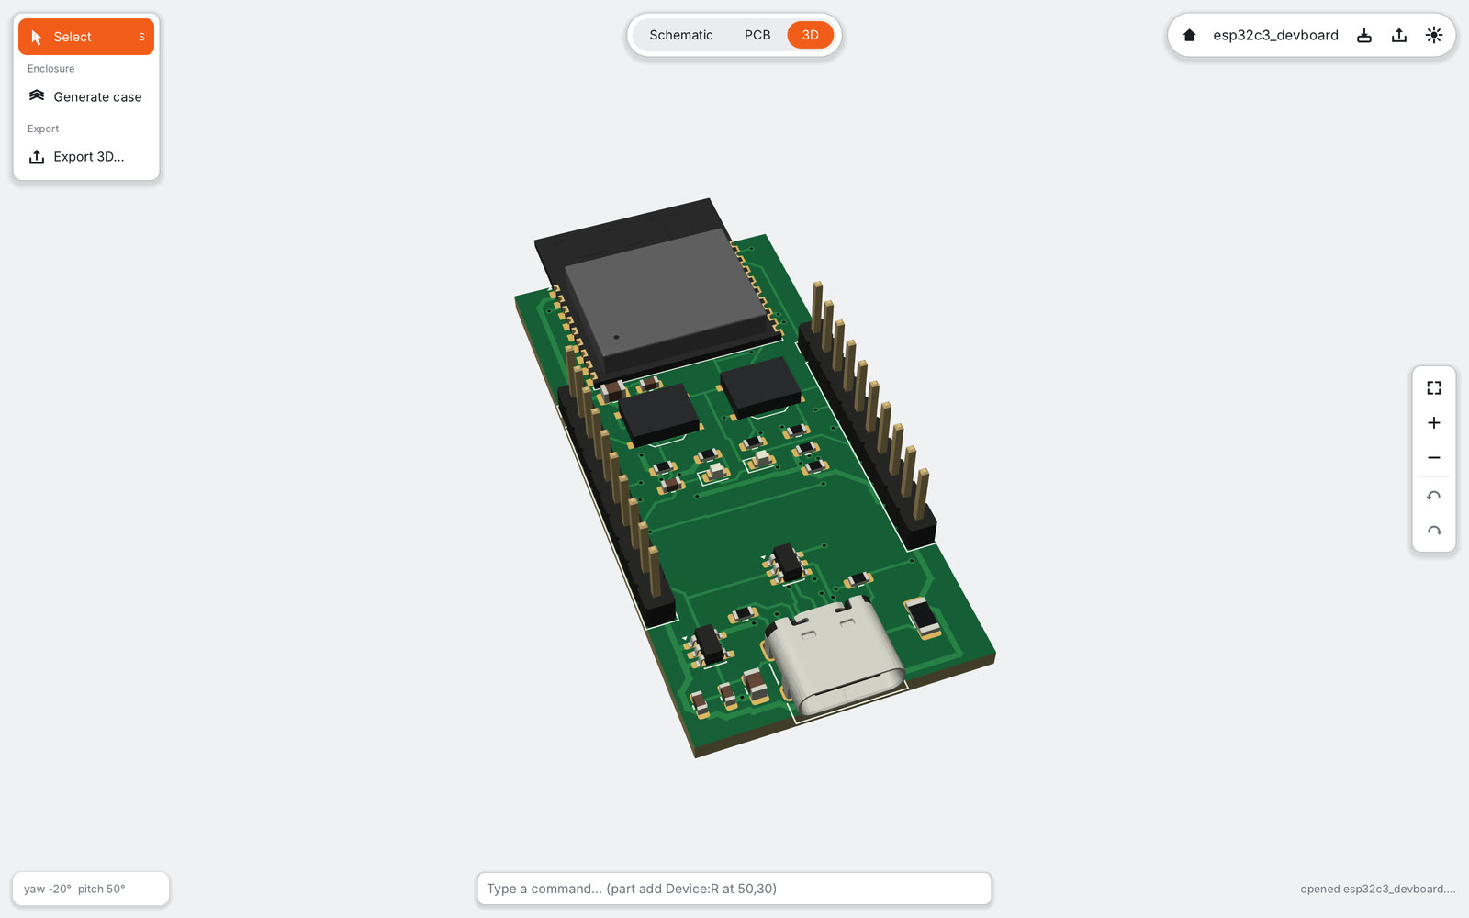Click Generate case in Enclosure section
The width and height of the screenshot is (1469, 918).
tap(86, 96)
